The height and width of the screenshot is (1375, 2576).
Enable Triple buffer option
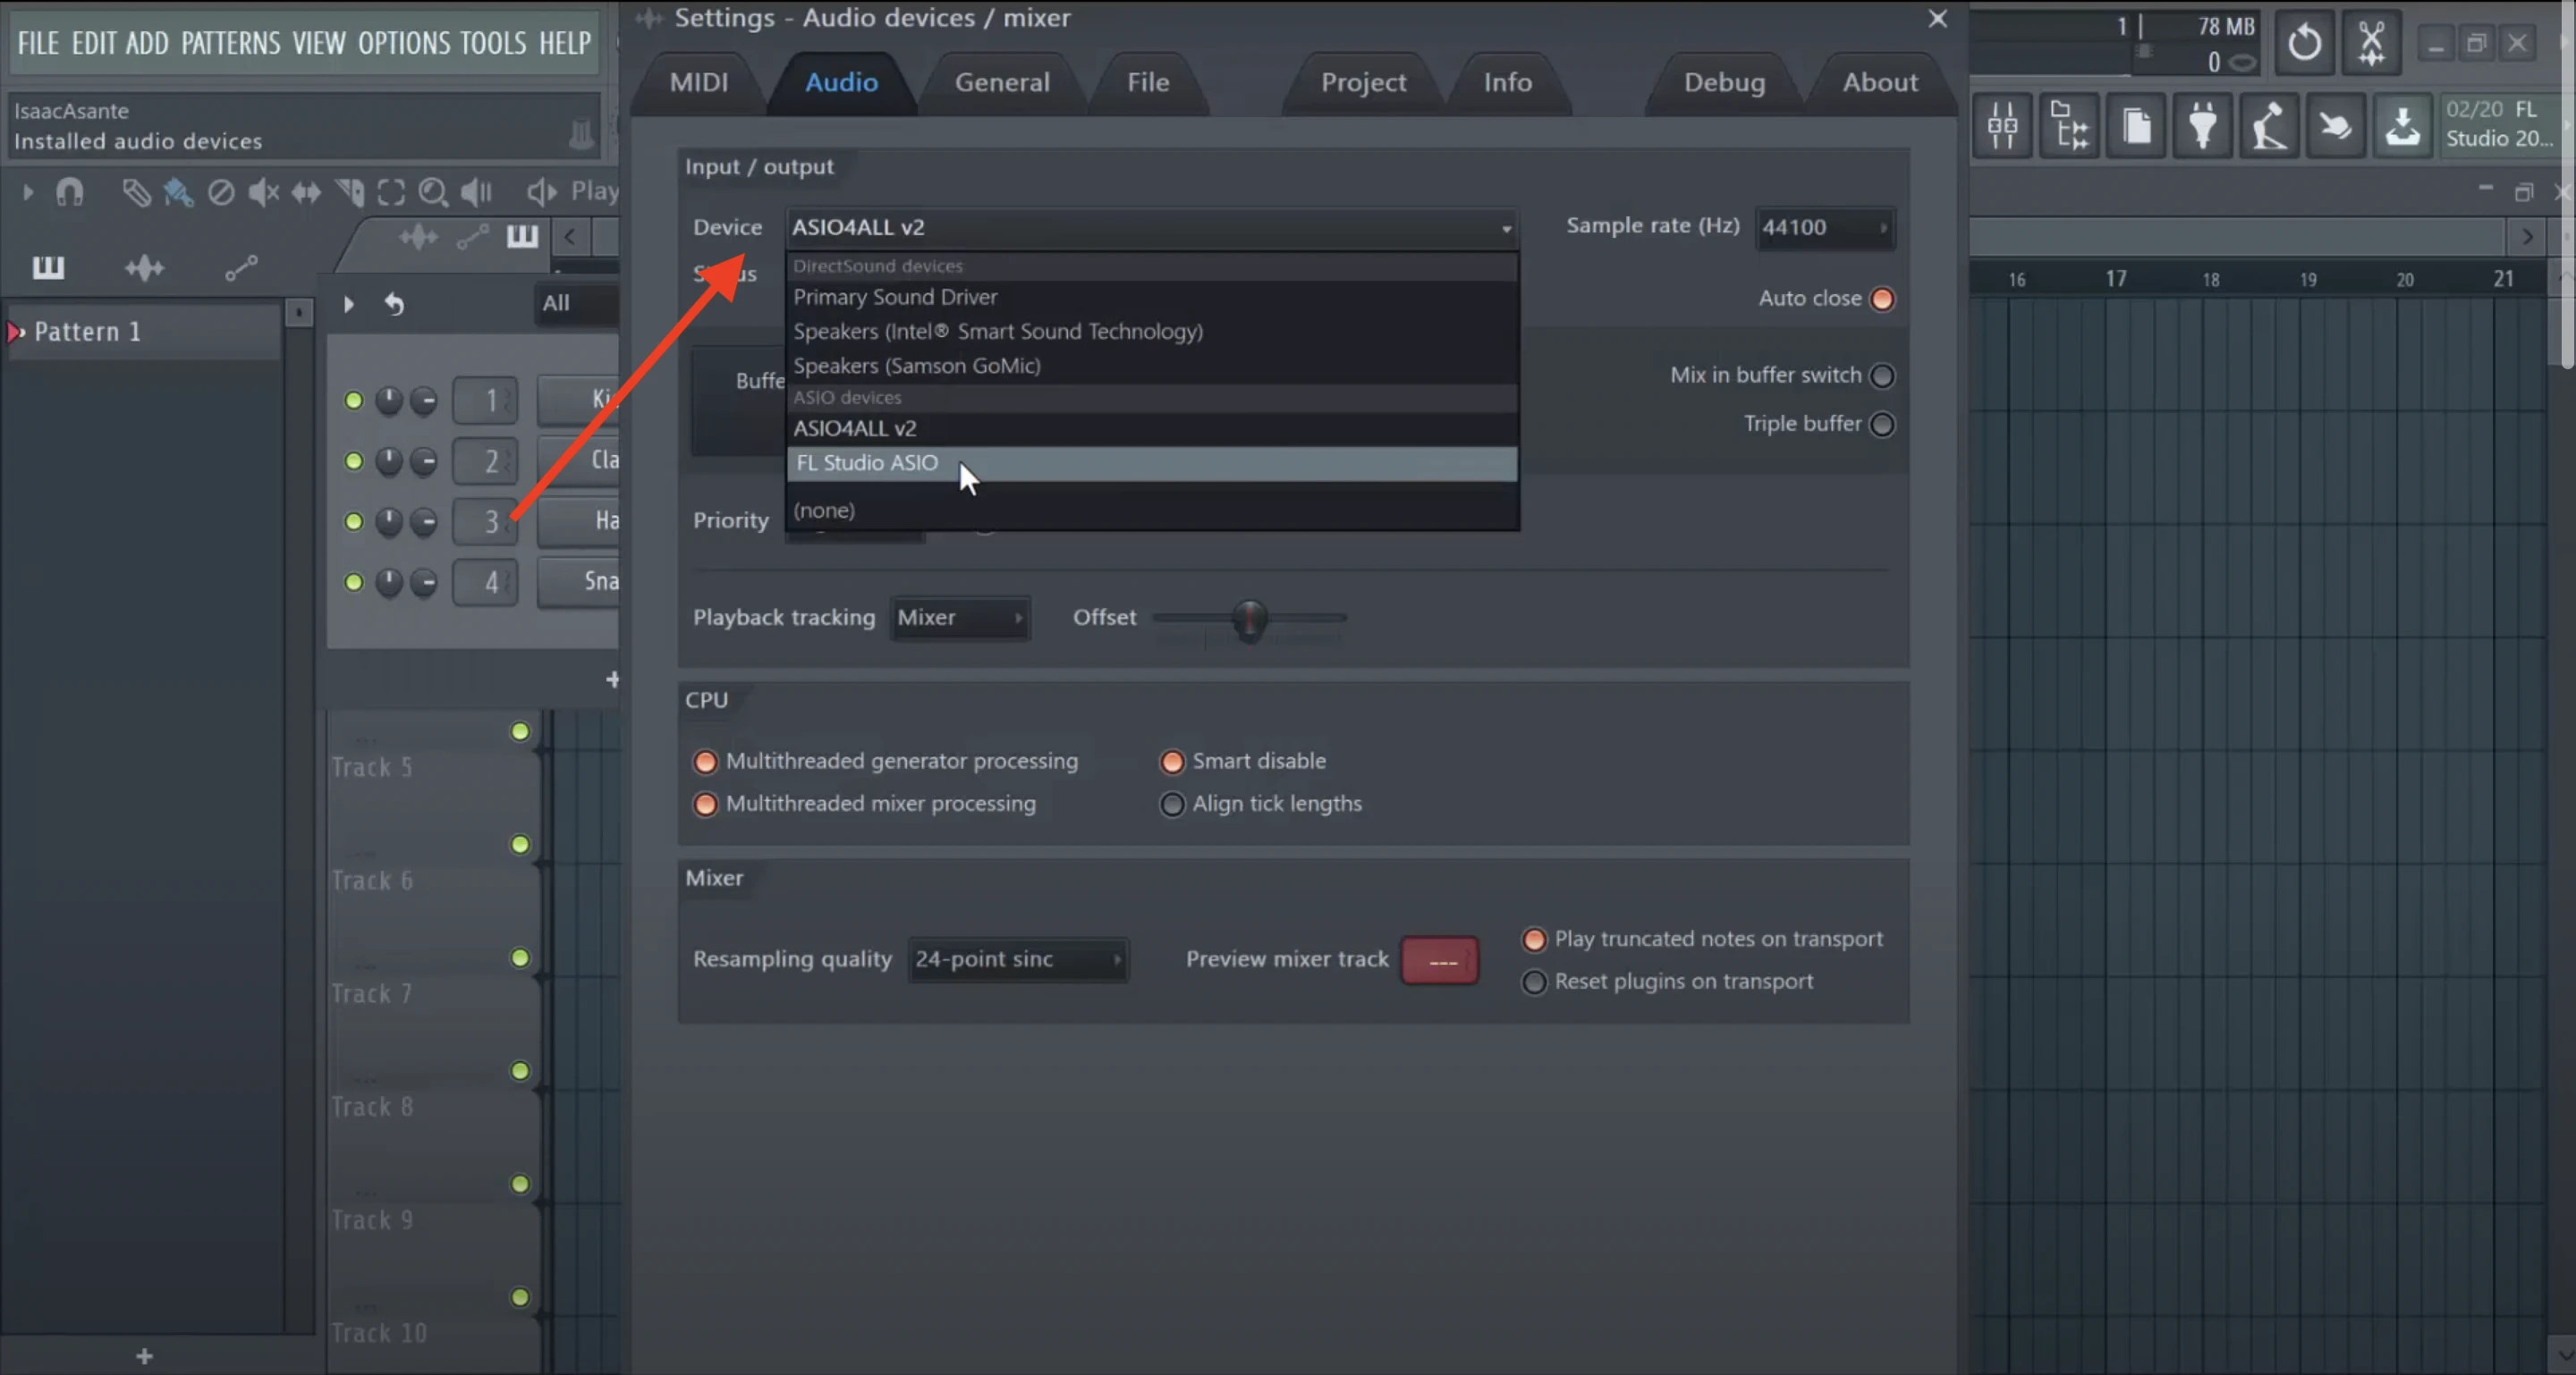[x=1881, y=425]
